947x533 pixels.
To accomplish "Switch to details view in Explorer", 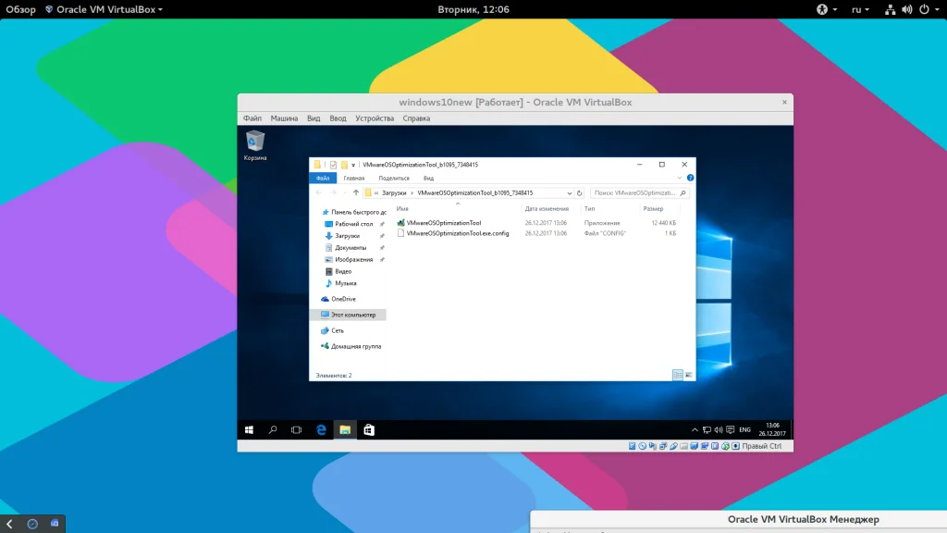I will (678, 375).
